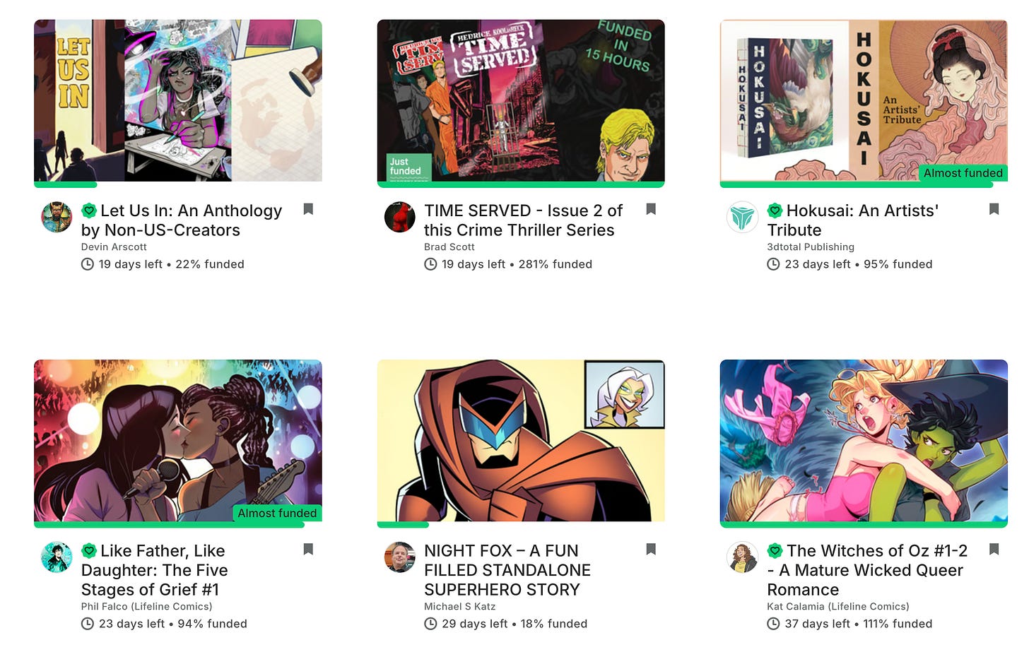The width and height of the screenshot is (1029, 652).
Task: Open 3dtotal Publishing's teal logo avatar
Action: coord(742,218)
